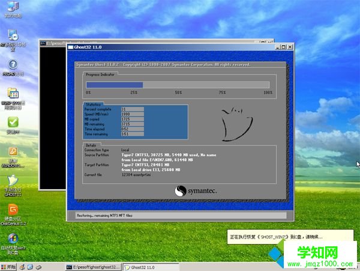The image size is (360, 271).
Task: Click the Time remaining value
Action: (x=133, y=134)
